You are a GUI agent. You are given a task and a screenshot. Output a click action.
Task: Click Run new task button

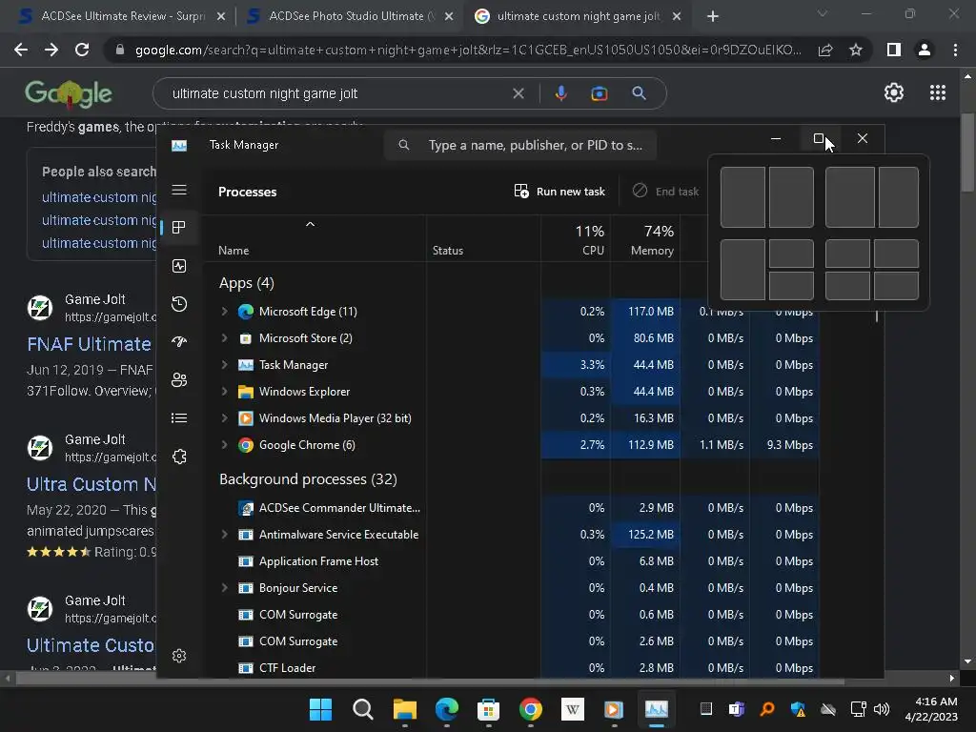(559, 192)
